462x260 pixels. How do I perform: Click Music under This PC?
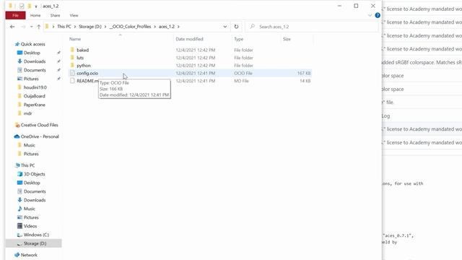pos(29,209)
